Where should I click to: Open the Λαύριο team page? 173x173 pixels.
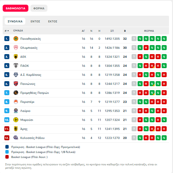tap(25, 111)
